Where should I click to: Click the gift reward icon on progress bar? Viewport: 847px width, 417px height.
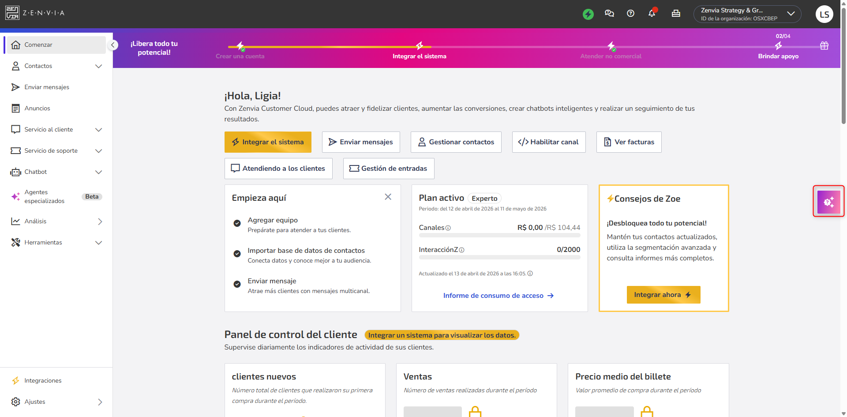824,45
